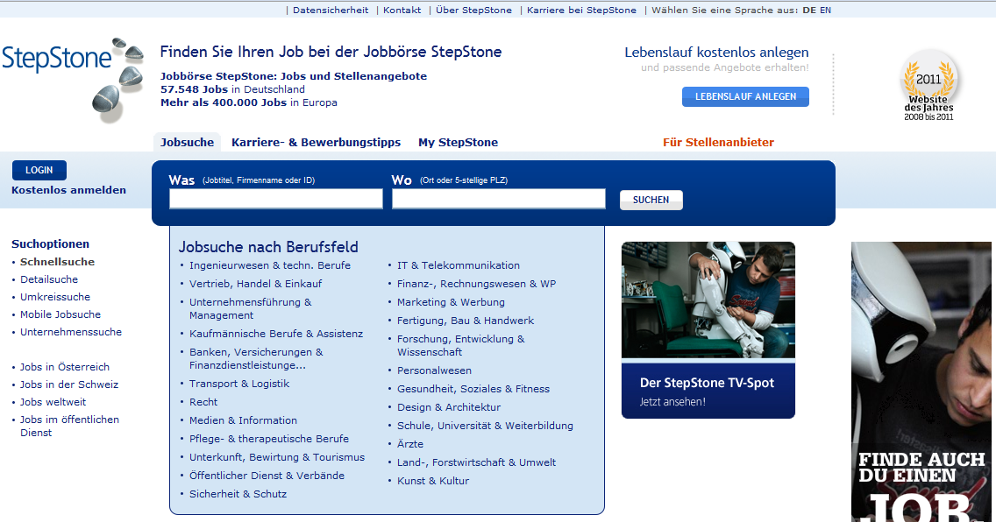Screen dimensions: 996x522
Task: Open the Datensicherheit link
Action: click(x=331, y=11)
